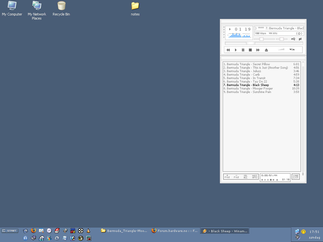Skip to the next track in Winamp

click(258, 50)
